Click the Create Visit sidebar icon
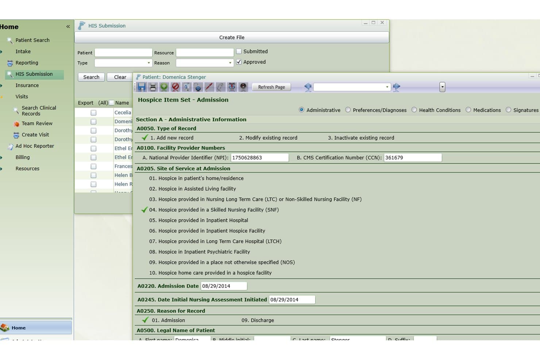The width and height of the screenshot is (540, 360). [x=16, y=135]
